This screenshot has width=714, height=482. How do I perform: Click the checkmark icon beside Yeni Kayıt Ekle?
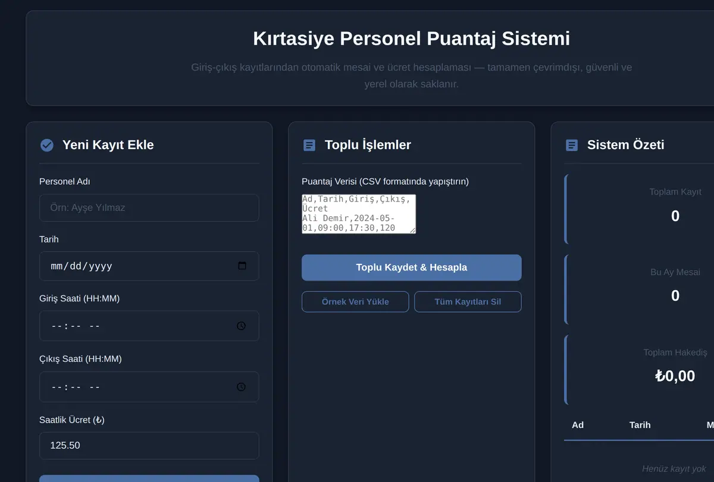46,145
